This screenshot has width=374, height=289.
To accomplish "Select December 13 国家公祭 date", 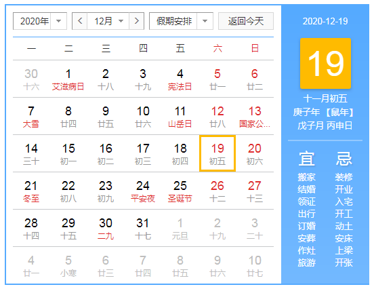I will click(x=255, y=116).
